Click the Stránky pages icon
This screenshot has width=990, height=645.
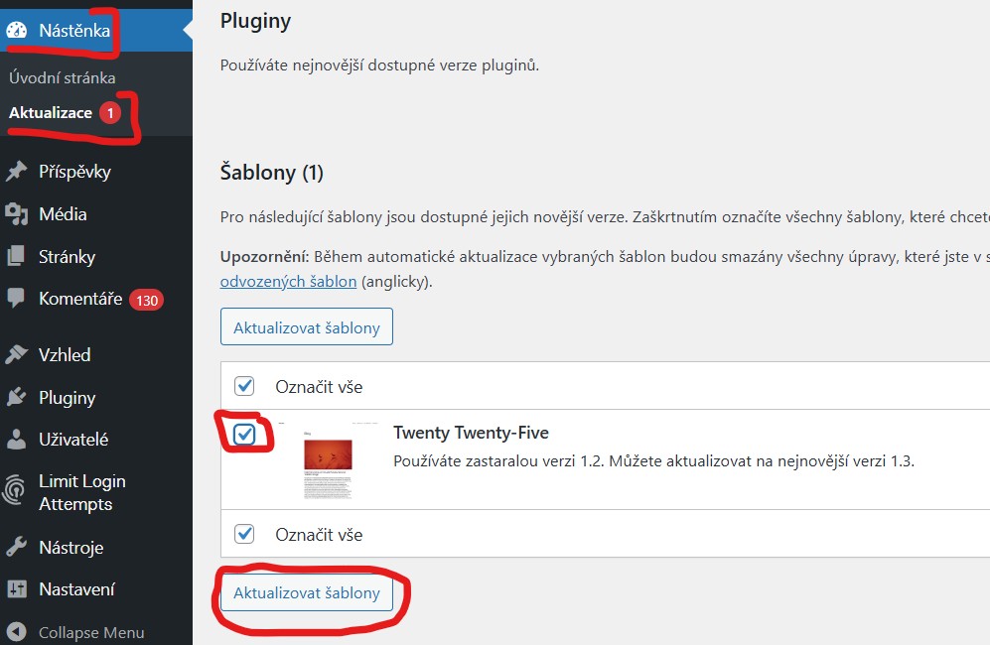[16, 257]
